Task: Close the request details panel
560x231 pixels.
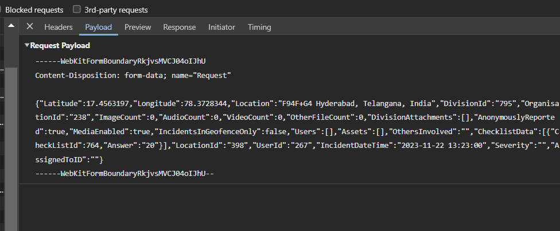Action: coord(30,27)
